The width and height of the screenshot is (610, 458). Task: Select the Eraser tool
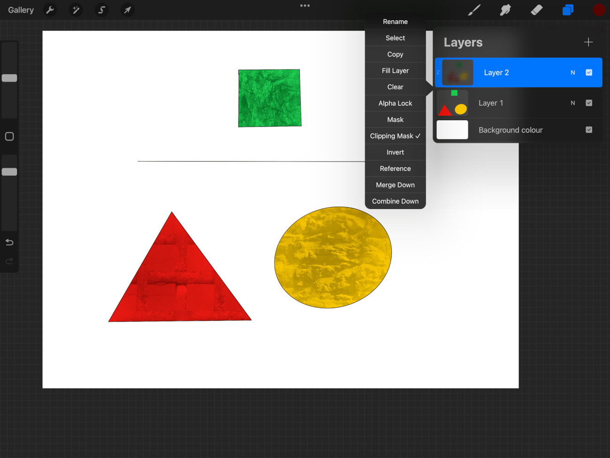point(536,10)
